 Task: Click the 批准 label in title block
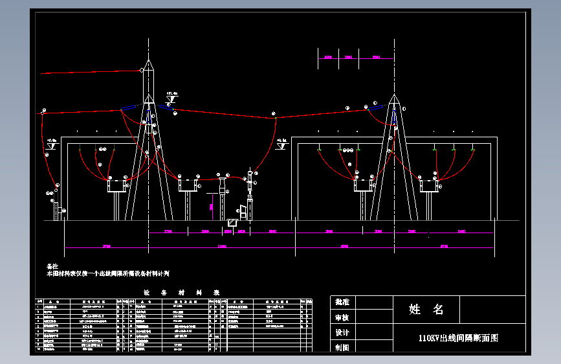click(342, 302)
